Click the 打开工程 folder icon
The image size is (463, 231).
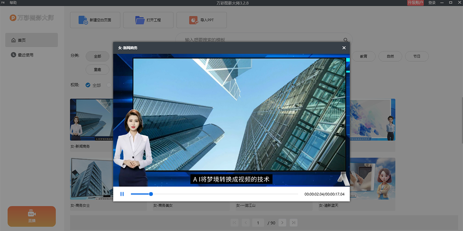[140, 20]
